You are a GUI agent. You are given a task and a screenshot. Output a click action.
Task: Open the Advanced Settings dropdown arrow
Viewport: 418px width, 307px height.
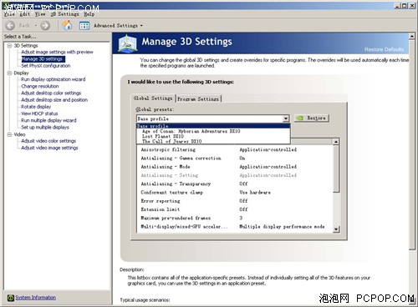(x=141, y=26)
